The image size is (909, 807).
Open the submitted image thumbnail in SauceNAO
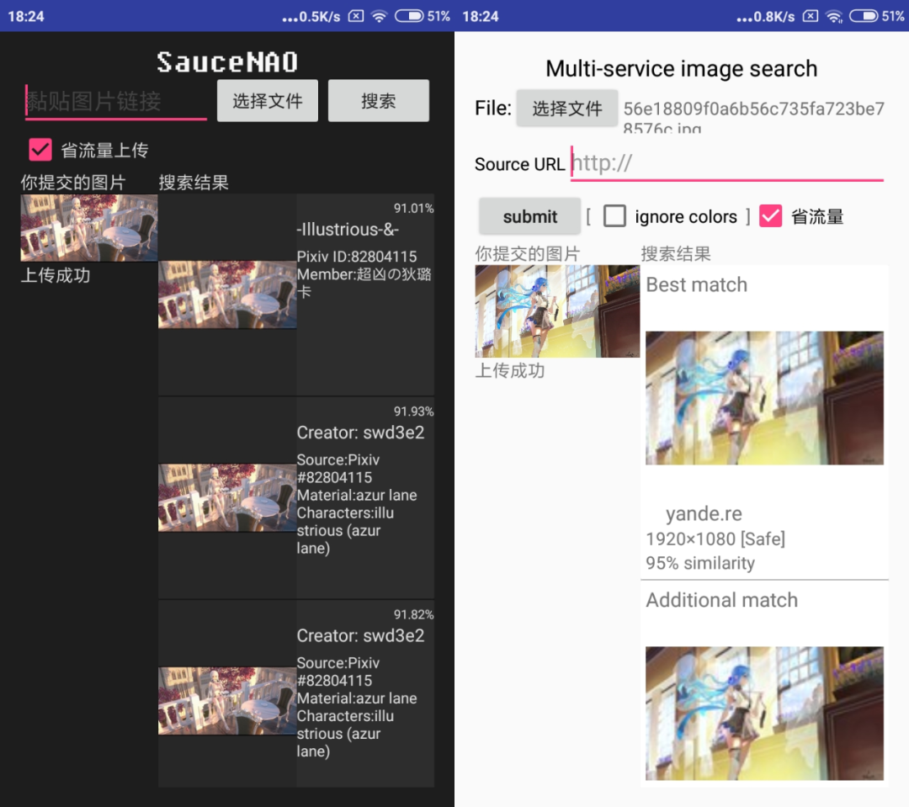(x=89, y=228)
